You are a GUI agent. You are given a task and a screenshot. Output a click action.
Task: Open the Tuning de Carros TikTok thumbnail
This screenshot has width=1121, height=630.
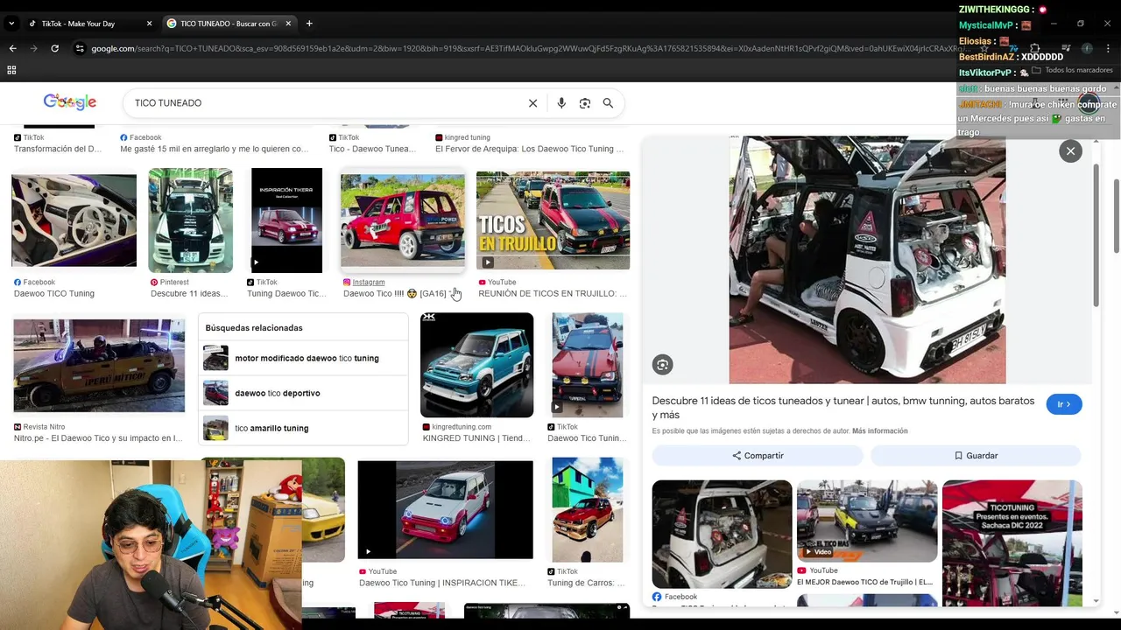pos(588,510)
